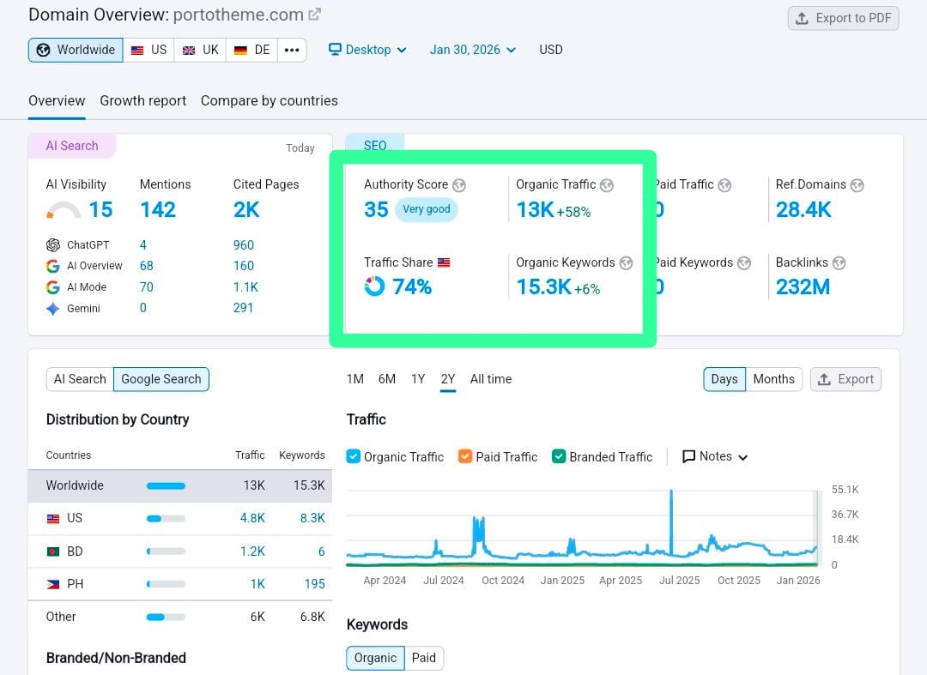Viewport: 927px width, 675px height.
Task: Select the 6M time range
Action: click(x=387, y=379)
